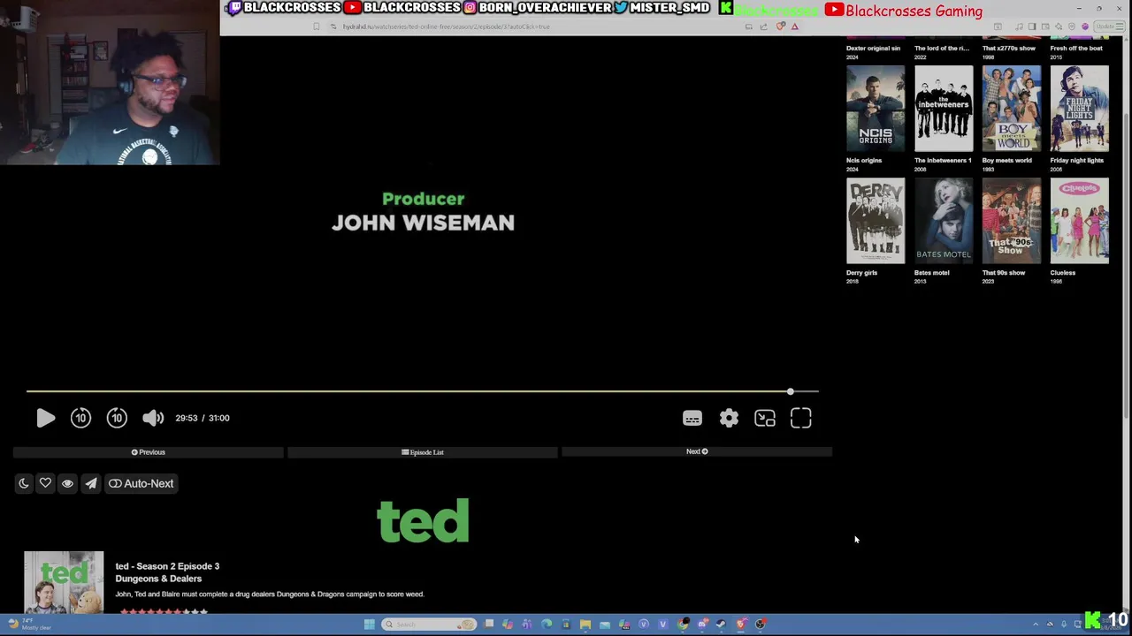Go to the Next episode
The image size is (1132, 636).
click(697, 451)
